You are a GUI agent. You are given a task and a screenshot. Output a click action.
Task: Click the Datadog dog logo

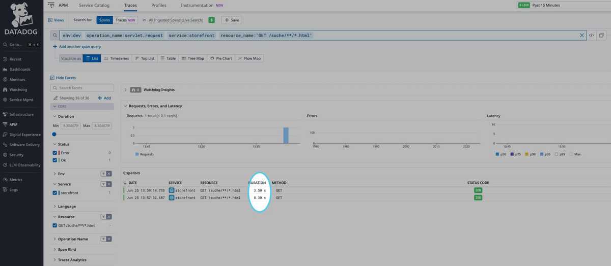pos(22,14)
